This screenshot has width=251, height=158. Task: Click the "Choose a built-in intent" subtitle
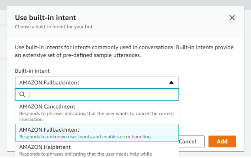pos(54,27)
